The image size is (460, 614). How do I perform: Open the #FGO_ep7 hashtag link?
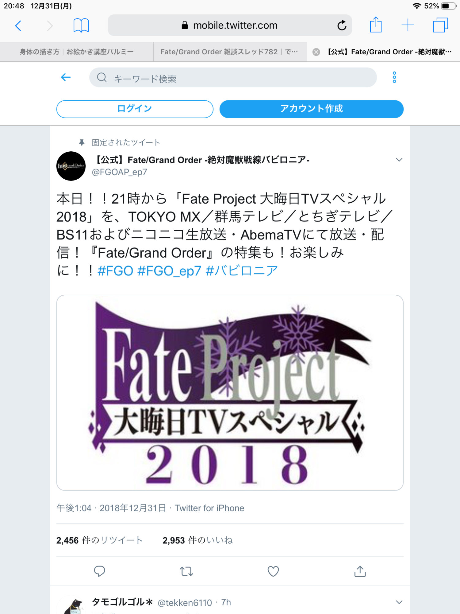coord(169,271)
